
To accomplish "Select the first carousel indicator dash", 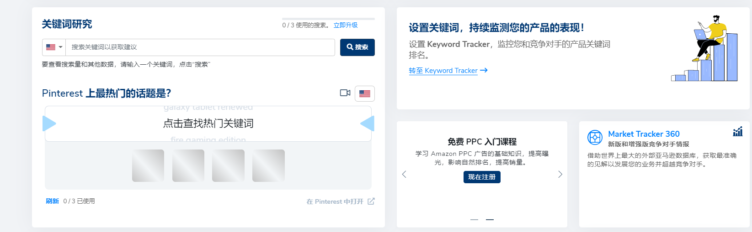I will coord(474,220).
